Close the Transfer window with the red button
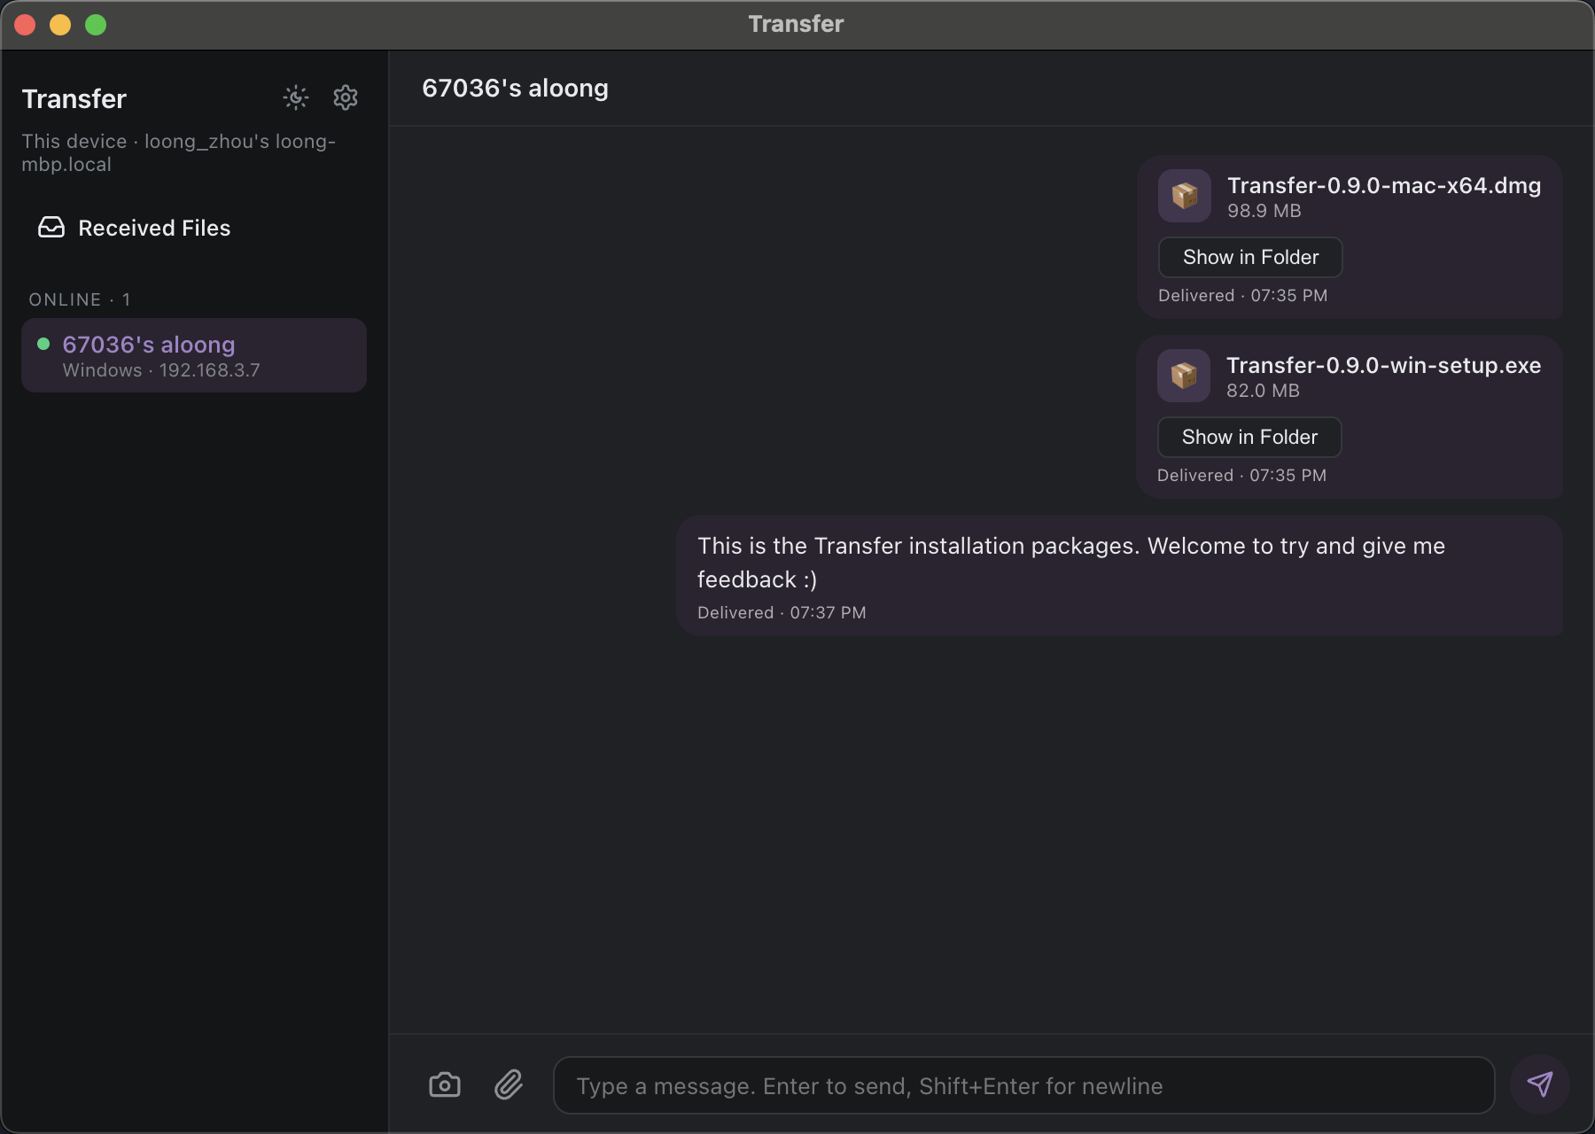This screenshot has height=1134, width=1595. click(x=25, y=25)
